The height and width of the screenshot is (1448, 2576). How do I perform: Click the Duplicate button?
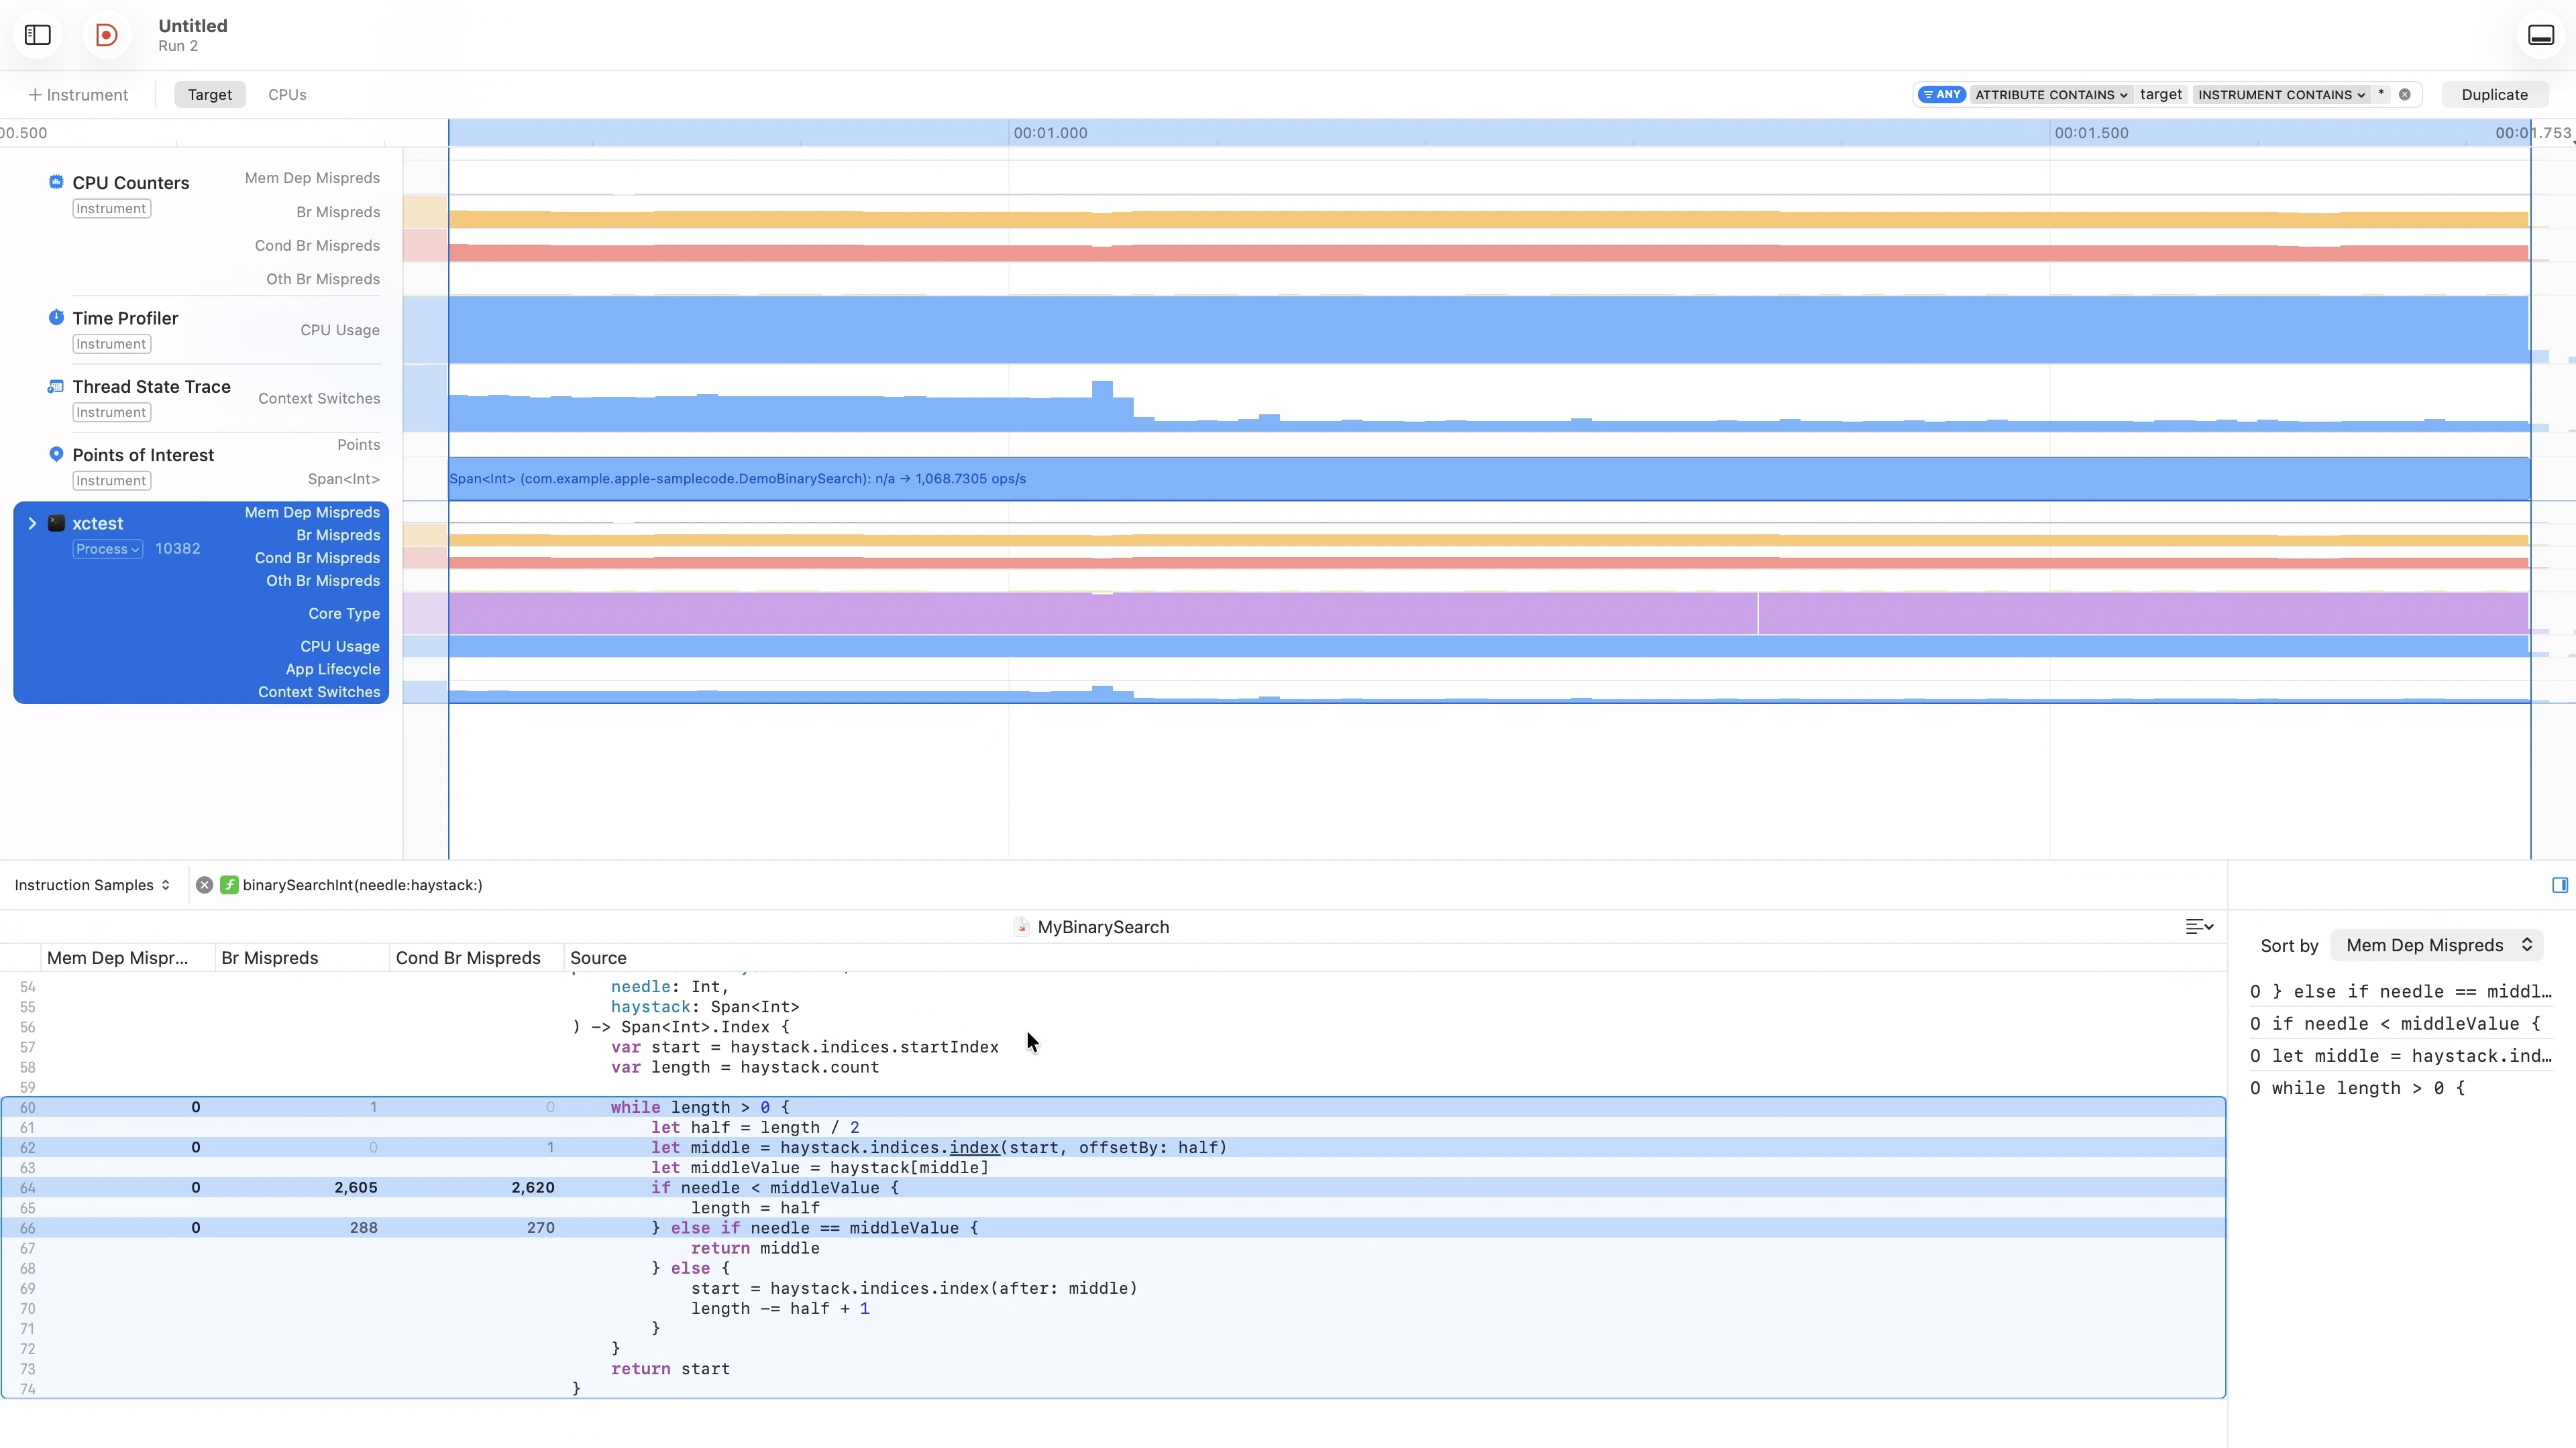[x=2494, y=95]
